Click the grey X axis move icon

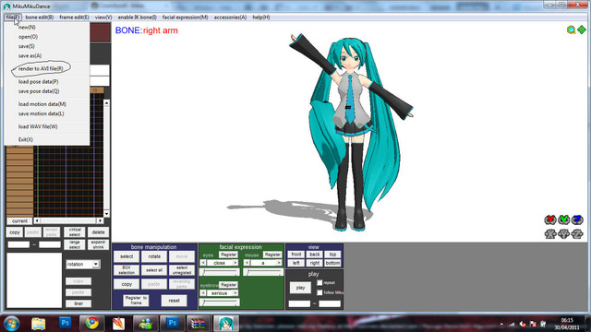coord(550,234)
